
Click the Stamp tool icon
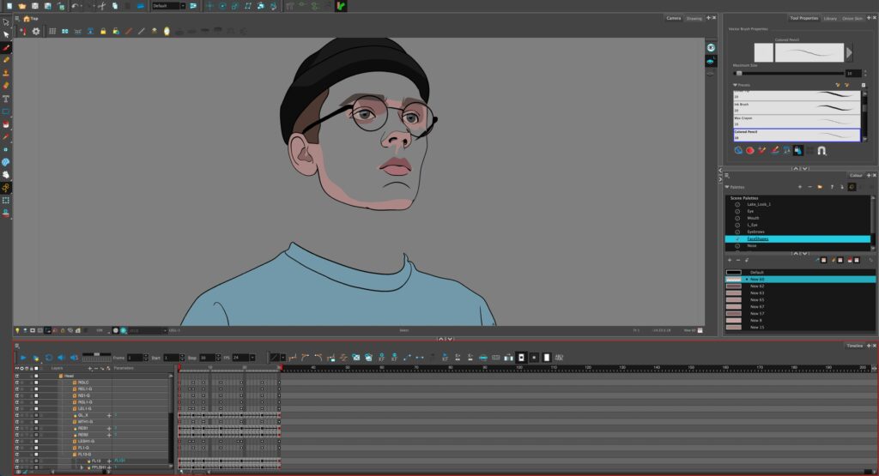click(6, 73)
